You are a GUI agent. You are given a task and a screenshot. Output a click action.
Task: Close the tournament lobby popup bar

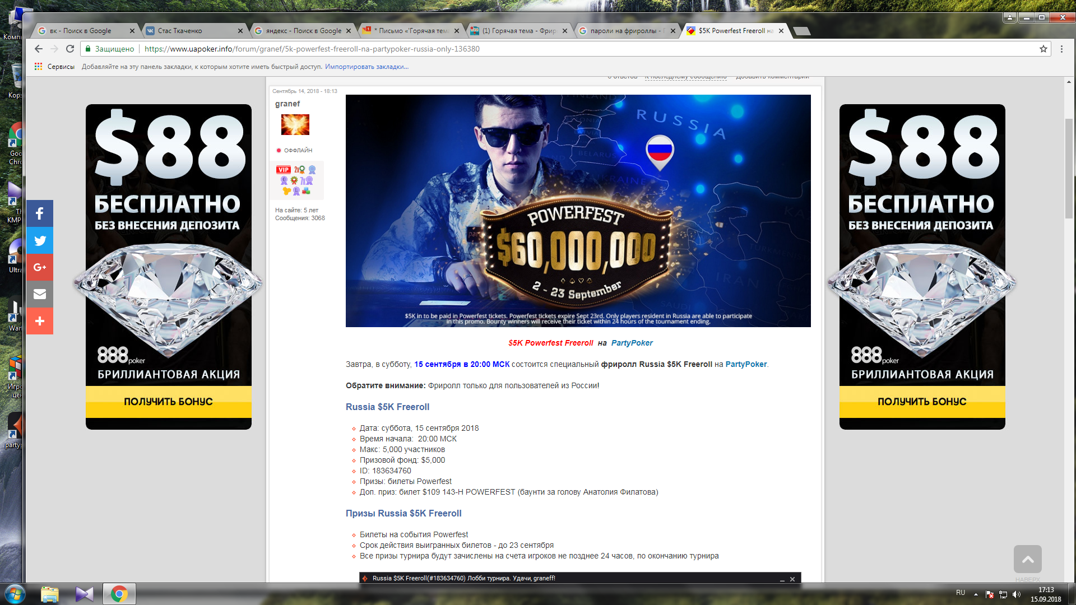point(792,579)
